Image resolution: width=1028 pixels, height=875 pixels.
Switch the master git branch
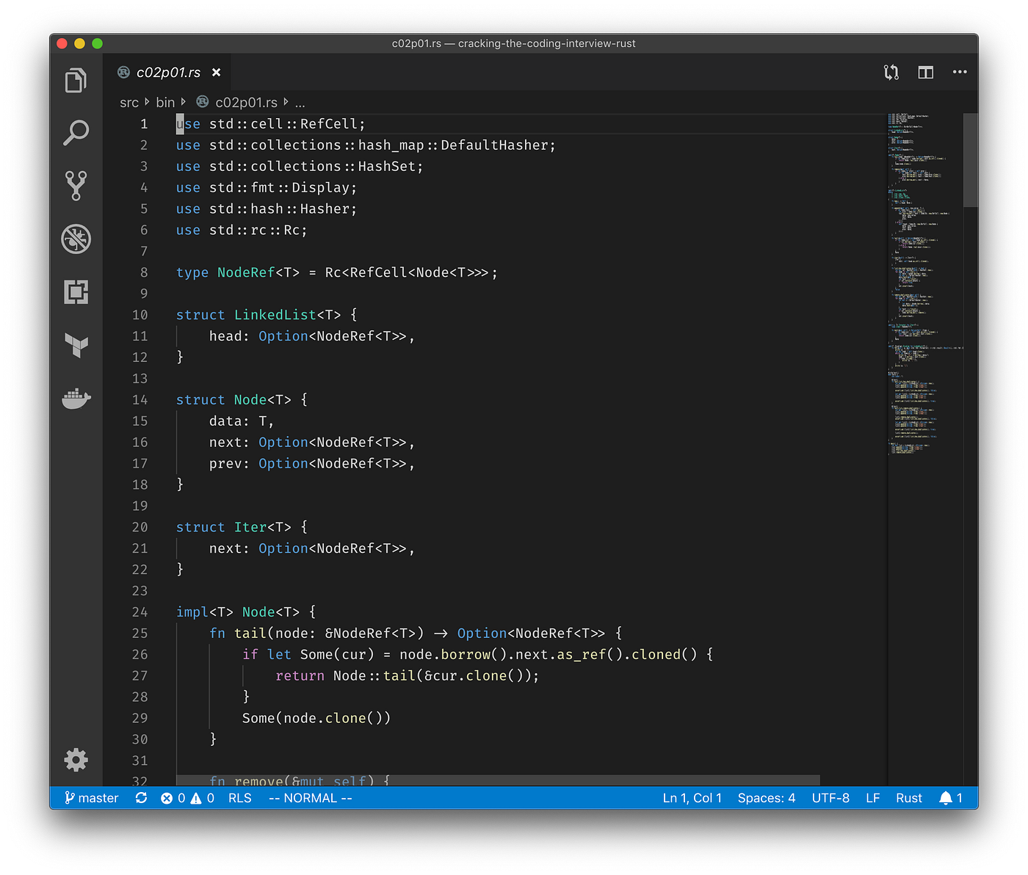[x=92, y=798]
